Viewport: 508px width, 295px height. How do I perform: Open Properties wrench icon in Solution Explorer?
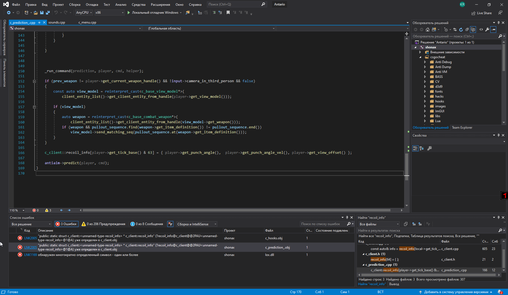[x=487, y=29]
